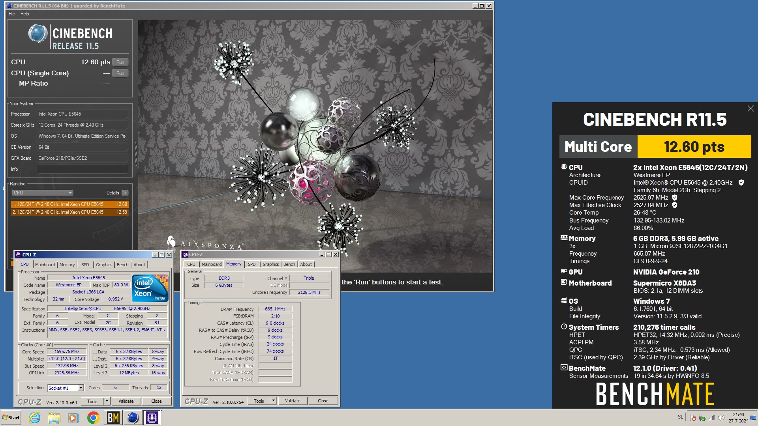Click the CPUID verified shield icon
This screenshot has height=426, width=758.
741,183
